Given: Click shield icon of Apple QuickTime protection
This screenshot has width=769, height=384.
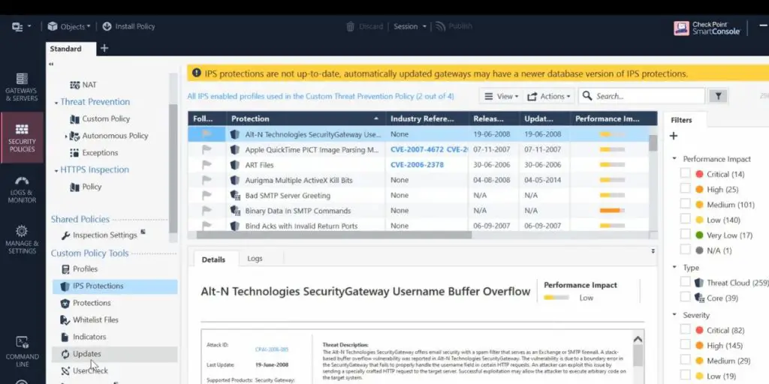Looking at the screenshot, I should [235, 149].
